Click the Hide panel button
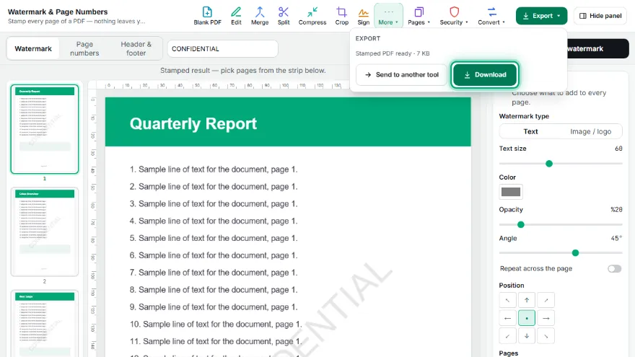635x357 pixels. click(x=600, y=16)
